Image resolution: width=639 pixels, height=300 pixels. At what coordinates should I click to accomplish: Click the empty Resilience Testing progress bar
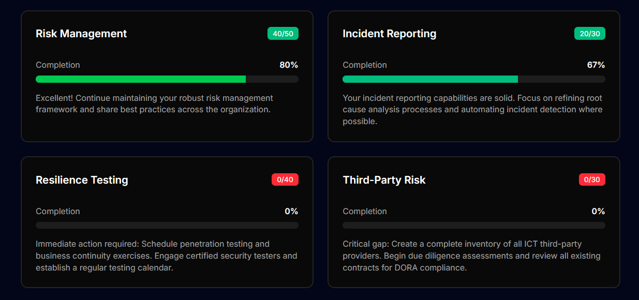[x=167, y=226]
